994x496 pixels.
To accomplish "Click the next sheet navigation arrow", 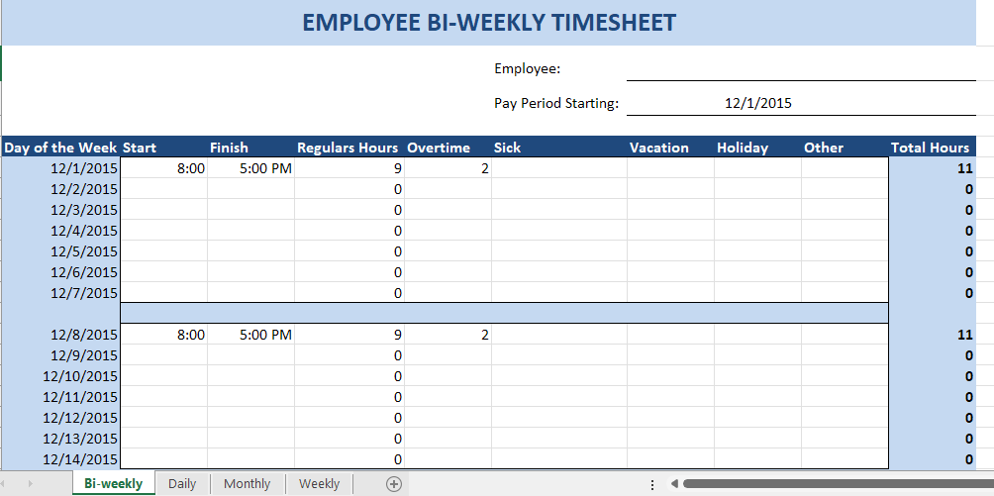I will coord(30,484).
